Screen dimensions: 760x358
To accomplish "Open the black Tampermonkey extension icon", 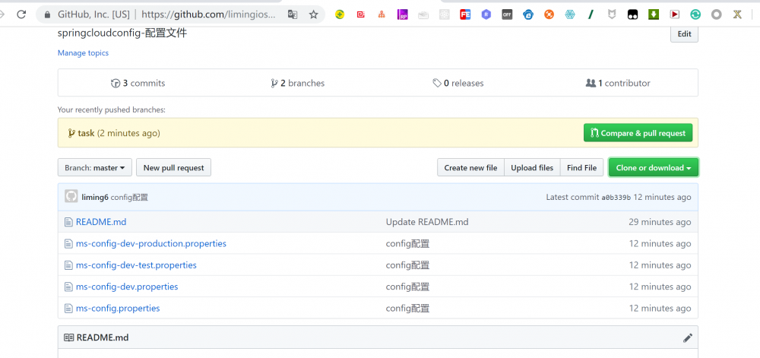I will coord(632,14).
